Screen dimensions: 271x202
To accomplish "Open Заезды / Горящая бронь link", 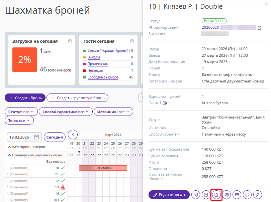I will [x=107, y=50].
